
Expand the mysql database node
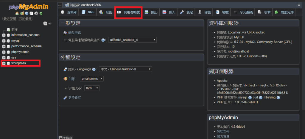pos(4,41)
